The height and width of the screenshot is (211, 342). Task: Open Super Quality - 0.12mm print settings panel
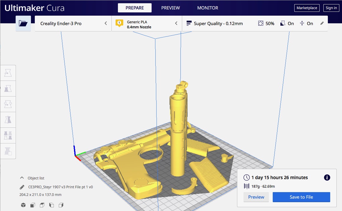tap(255, 23)
